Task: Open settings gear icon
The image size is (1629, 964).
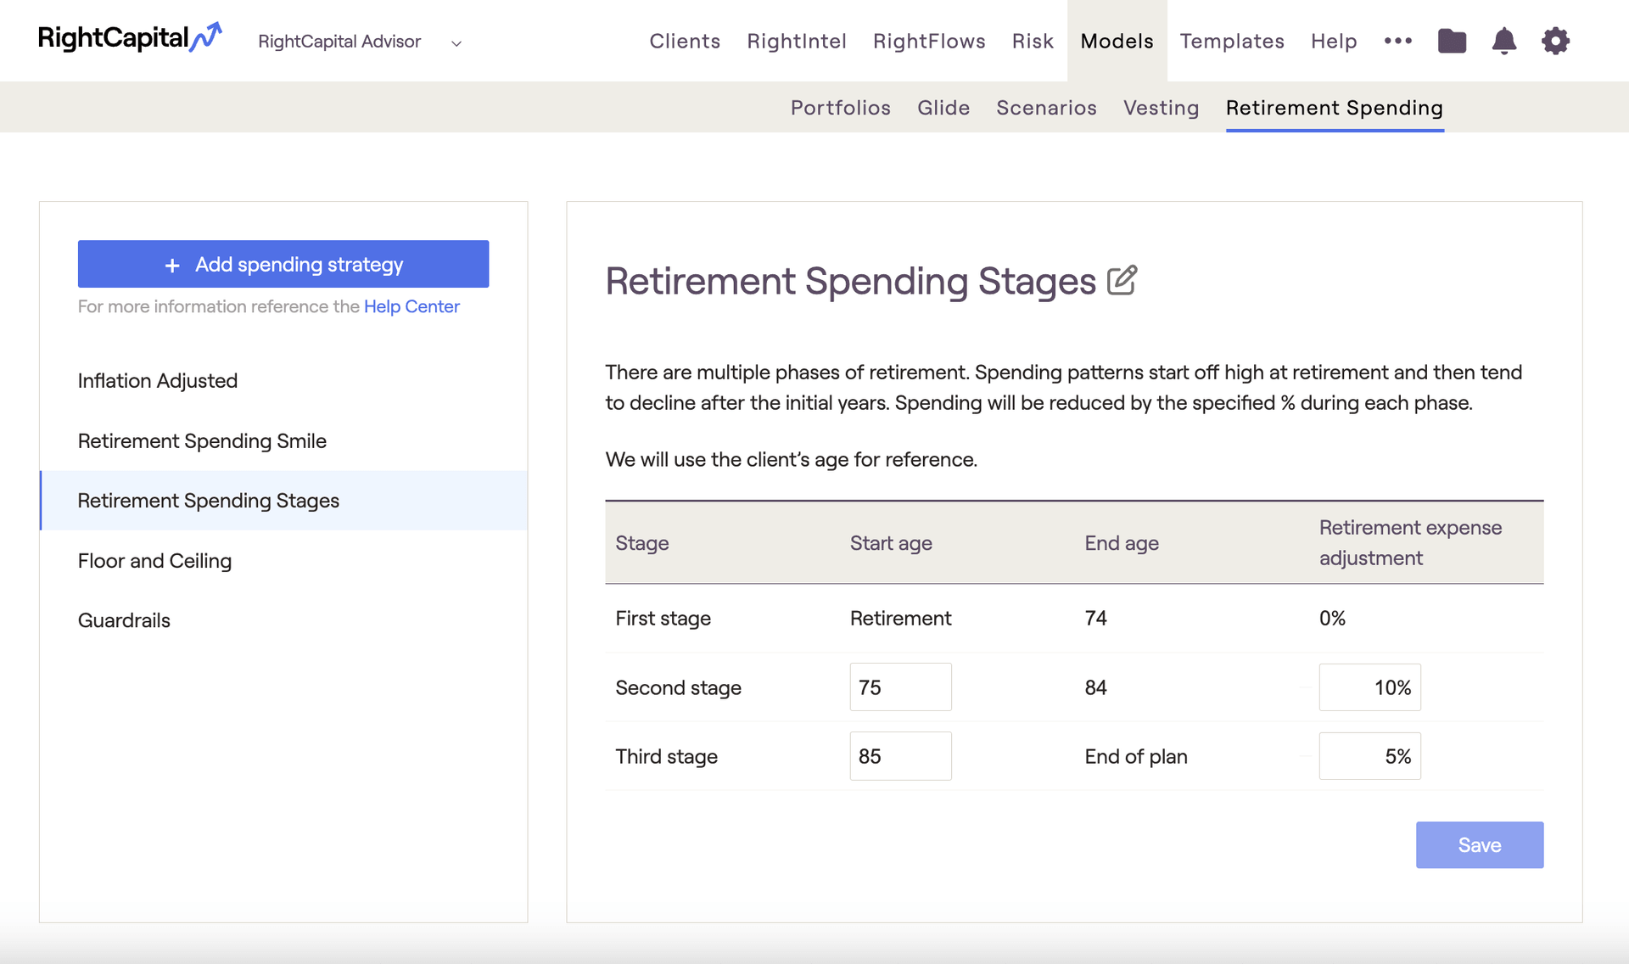Action: 1555,41
